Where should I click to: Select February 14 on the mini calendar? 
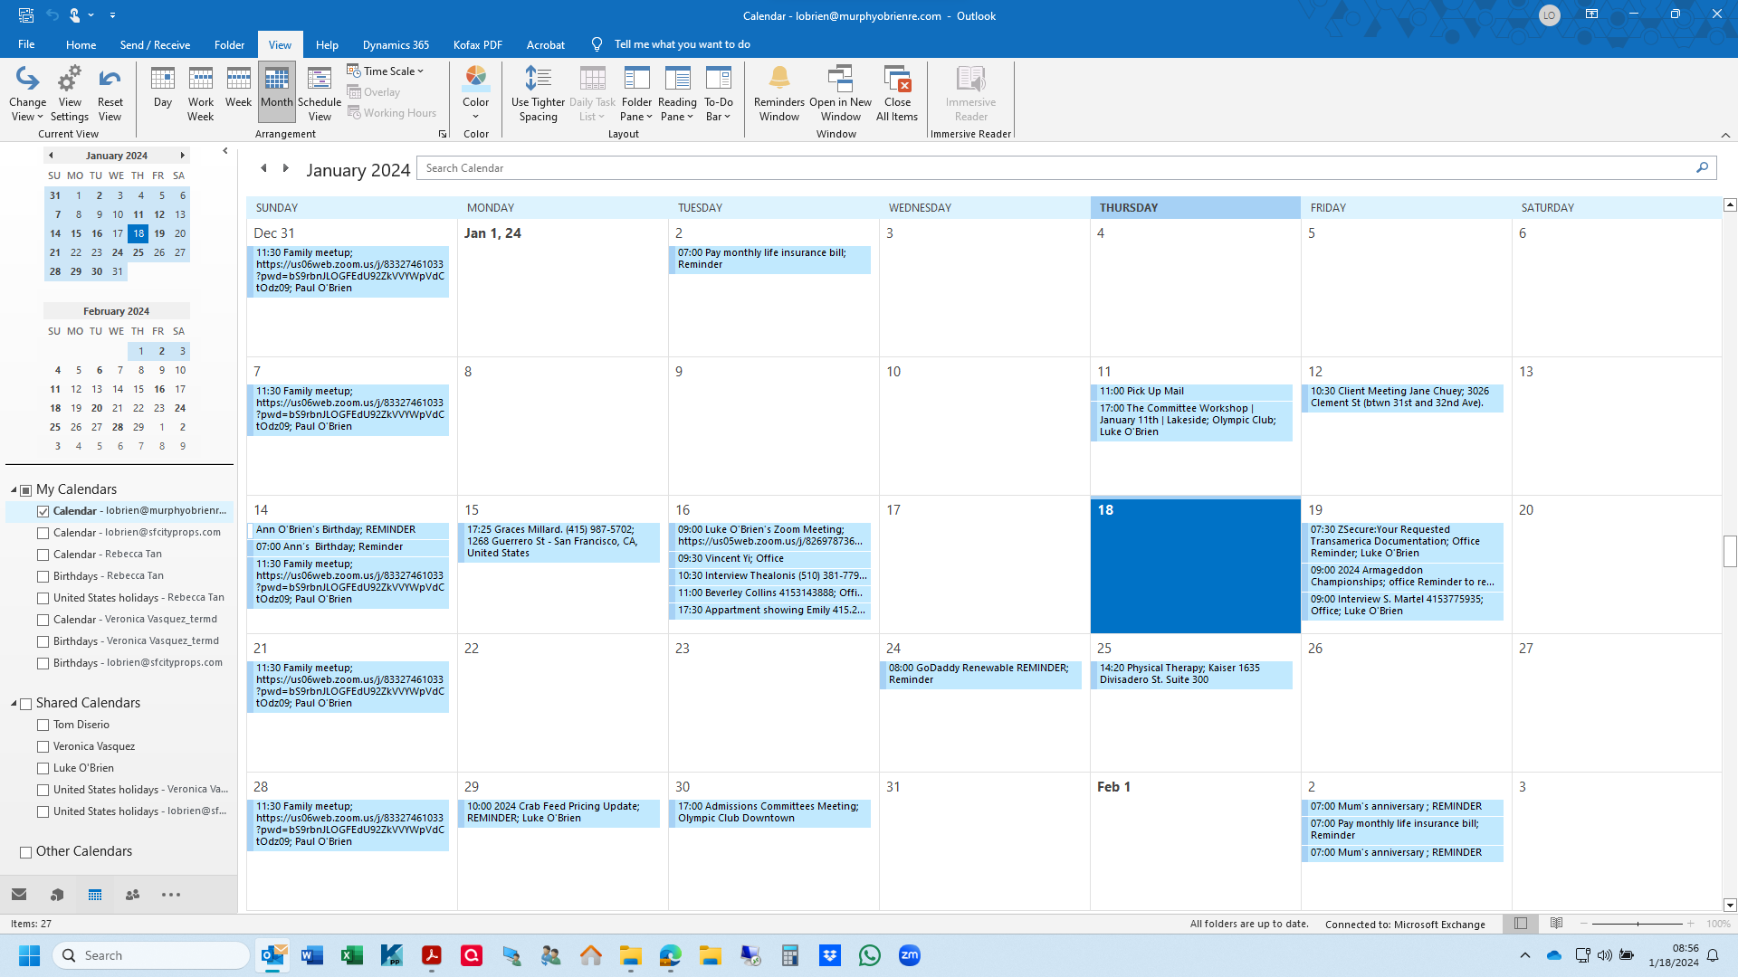(117, 389)
